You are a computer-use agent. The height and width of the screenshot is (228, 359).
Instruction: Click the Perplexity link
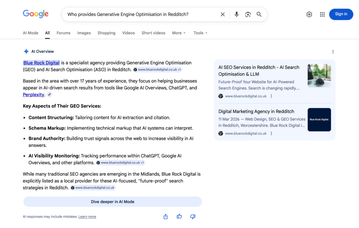tap(33, 95)
